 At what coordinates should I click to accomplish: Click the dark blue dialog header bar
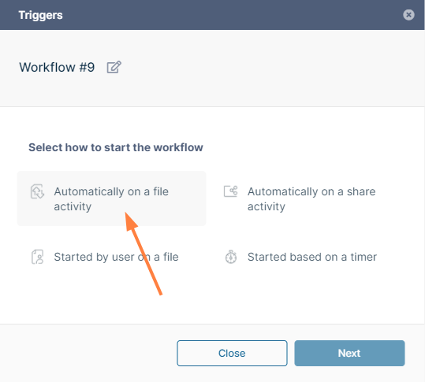(x=212, y=15)
